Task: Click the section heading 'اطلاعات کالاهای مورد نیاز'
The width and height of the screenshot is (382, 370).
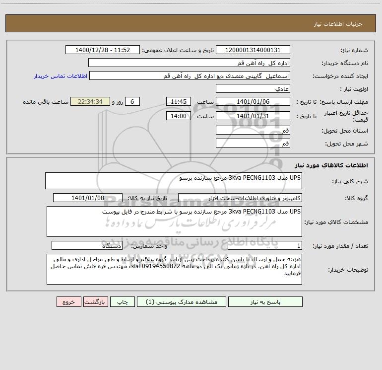Action: 331,165
